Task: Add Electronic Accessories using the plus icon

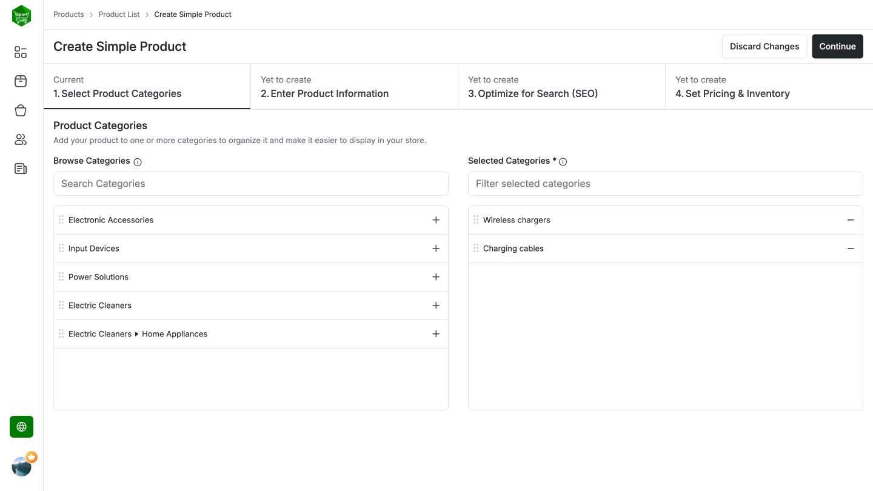Action: 436,219
